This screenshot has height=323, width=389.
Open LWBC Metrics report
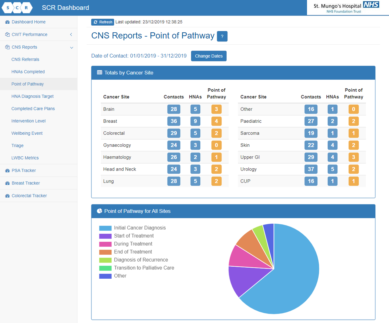point(25,158)
